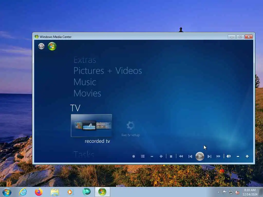The height and width of the screenshot is (197, 263).
Task: Increase volume with the plus button
Action: coord(247,156)
